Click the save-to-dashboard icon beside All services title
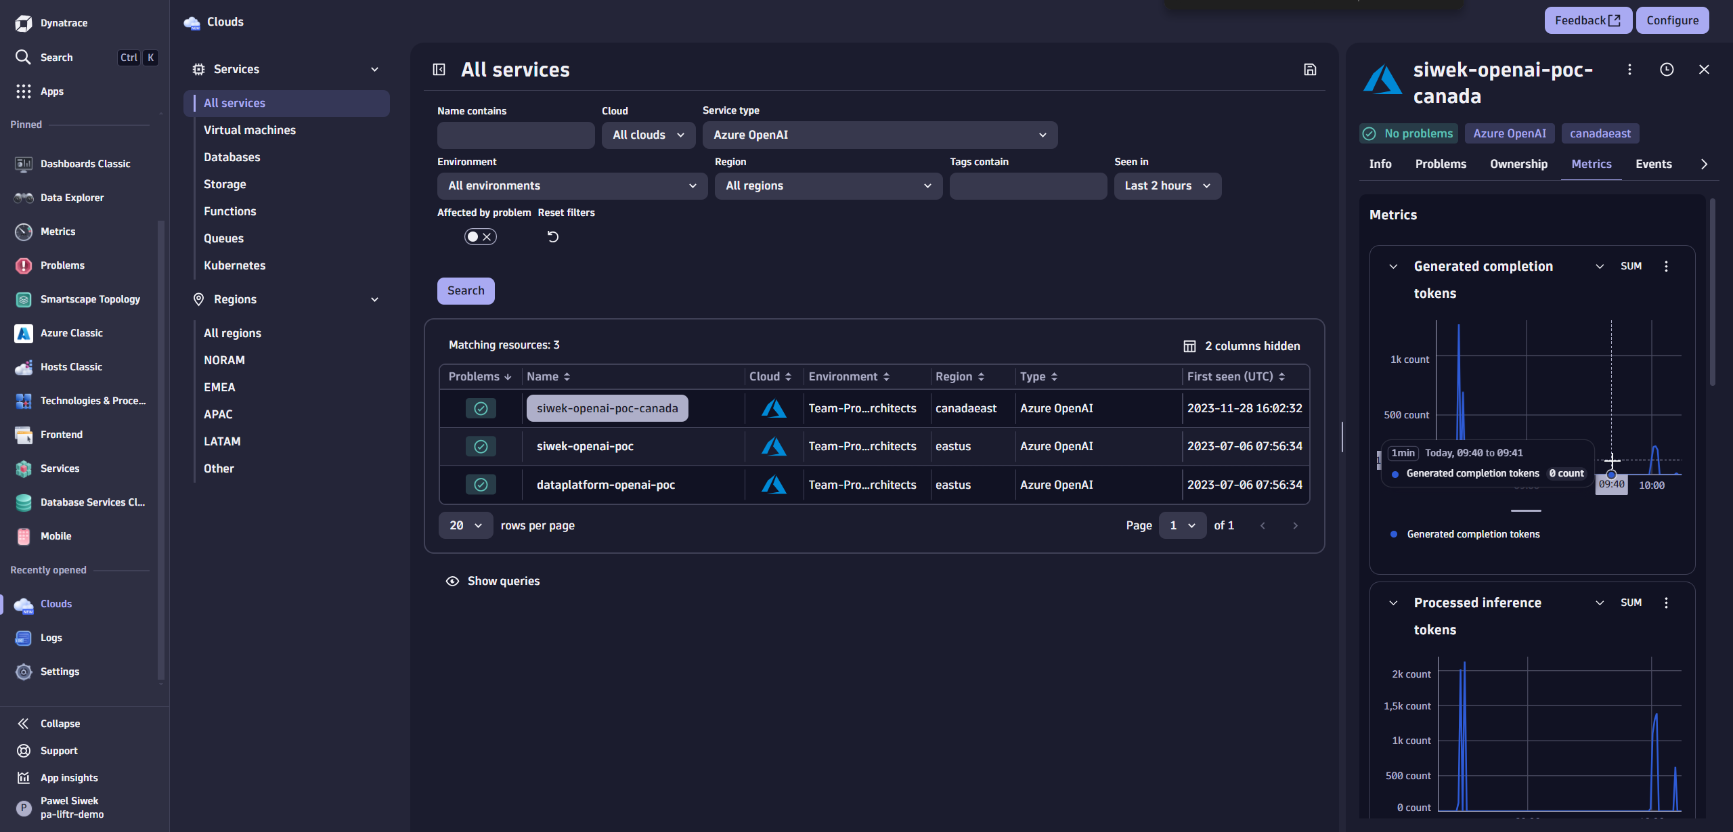This screenshot has height=832, width=1733. pyautogui.click(x=1310, y=69)
